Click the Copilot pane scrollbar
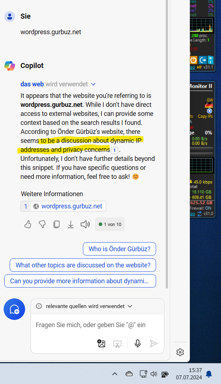Viewport: 221px width, 384px height. pyautogui.click(x=167, y=144)
